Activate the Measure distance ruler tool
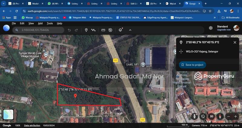 click(103, 30)
